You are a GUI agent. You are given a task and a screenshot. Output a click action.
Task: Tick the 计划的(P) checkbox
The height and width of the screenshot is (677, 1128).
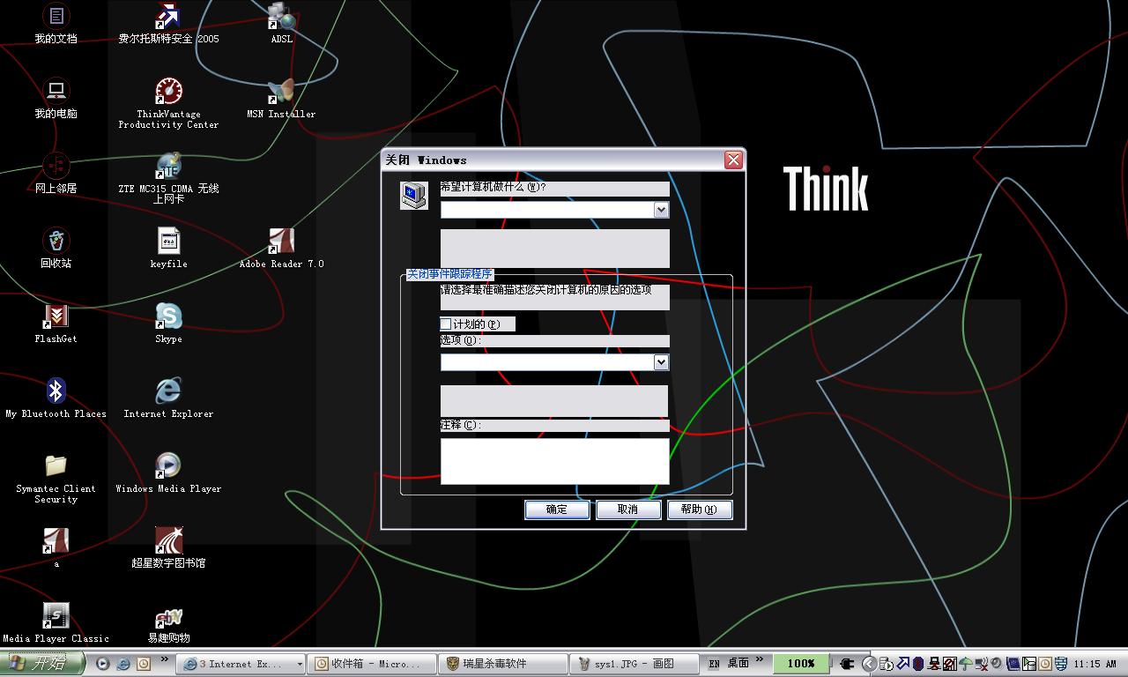(446, 324)
